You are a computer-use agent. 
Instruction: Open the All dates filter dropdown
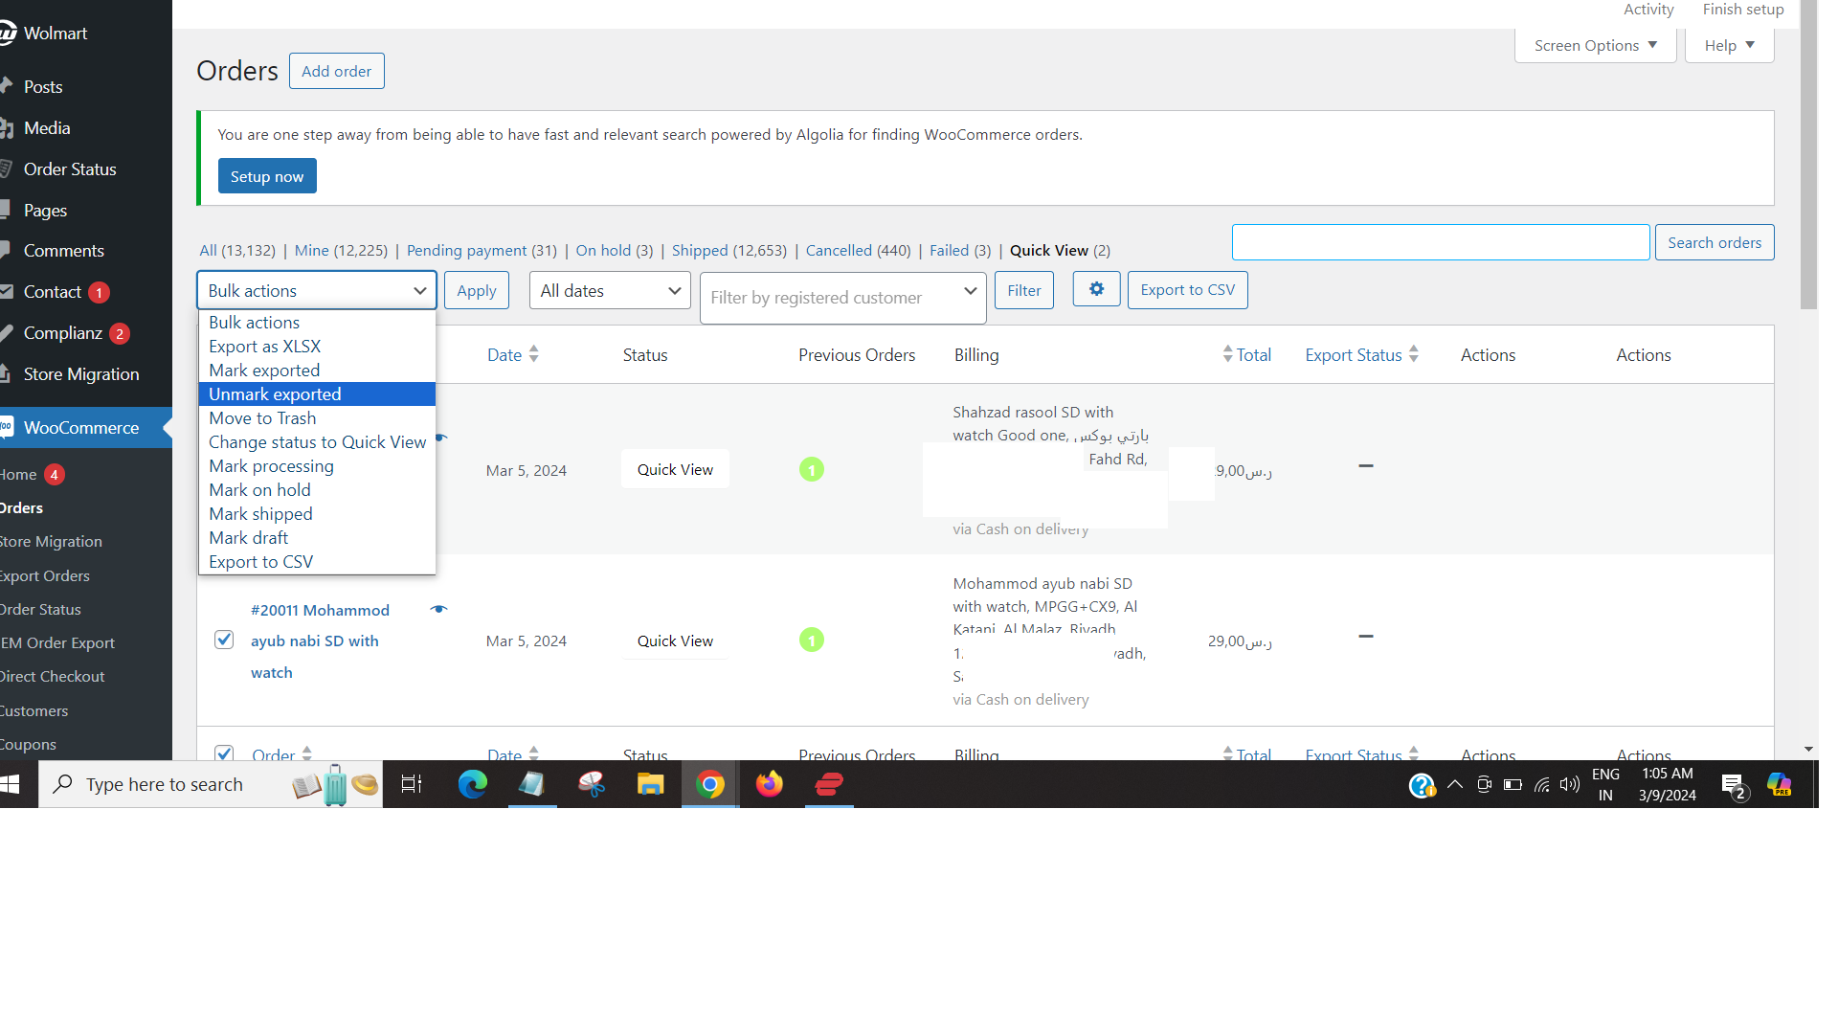[x=610, y=290]
